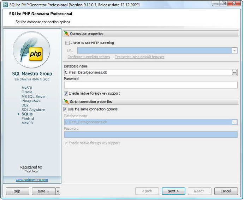Image resolution: width=244 pixels, height=200 pixels.
Task: Click the Help button
Action: 17,191
